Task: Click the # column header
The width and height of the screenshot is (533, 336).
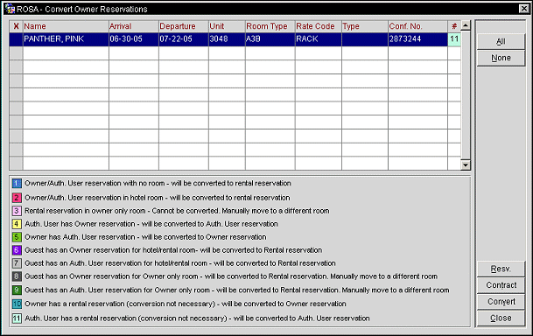Action: click(x=454, y=26)
